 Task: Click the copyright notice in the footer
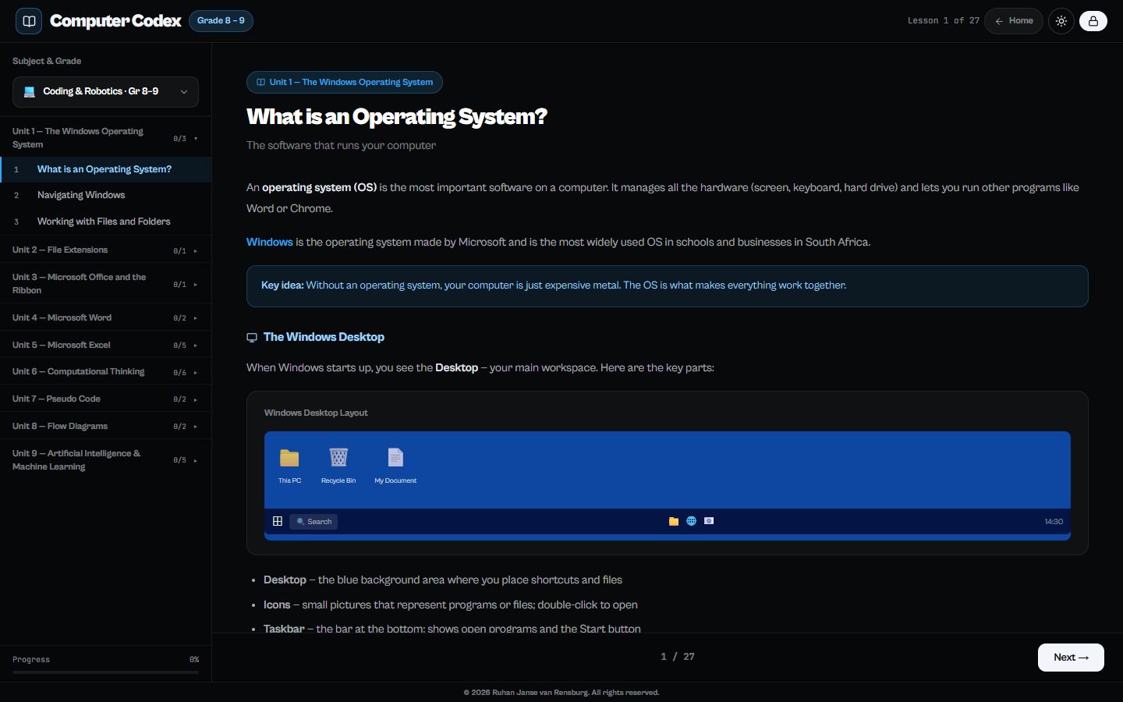pyautogui.click(x=561, y=693)
